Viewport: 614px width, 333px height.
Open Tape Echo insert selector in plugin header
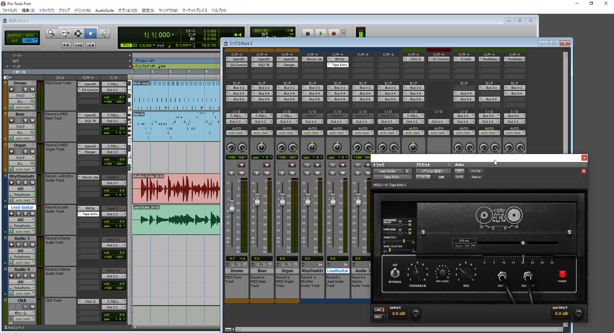tap(392, 177)
